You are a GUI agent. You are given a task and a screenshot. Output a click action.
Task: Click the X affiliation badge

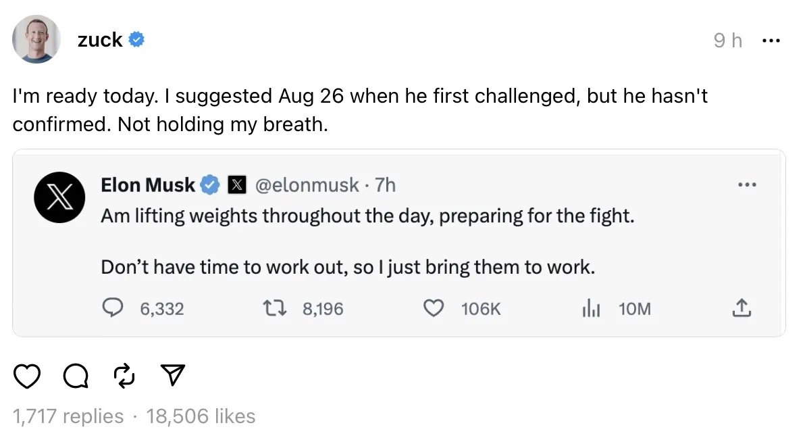[x=236, y=185]
